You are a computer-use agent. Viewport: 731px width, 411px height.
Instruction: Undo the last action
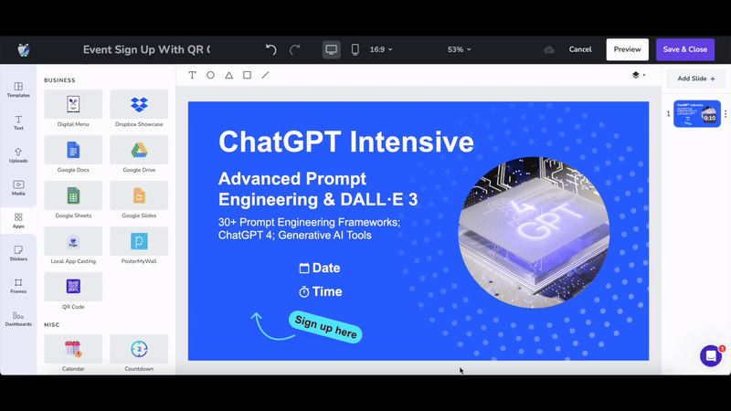[x=270, y=49]
